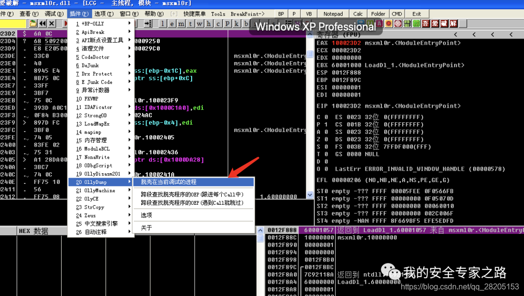
Task: Expand the +BP-OLLY plugin submenu
Action: [101, 24]
